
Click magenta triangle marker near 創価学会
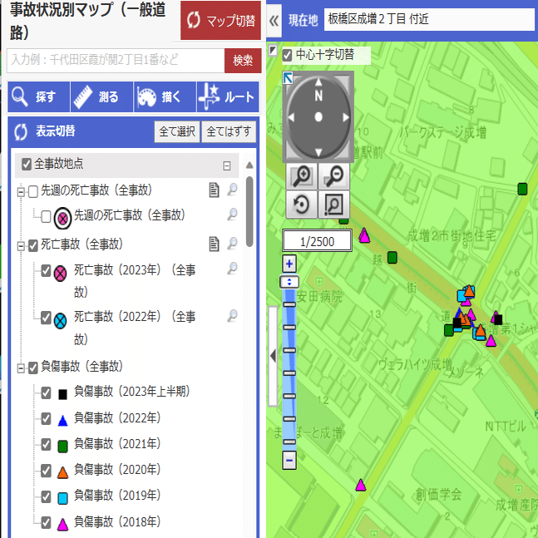(x=361, y=485)
